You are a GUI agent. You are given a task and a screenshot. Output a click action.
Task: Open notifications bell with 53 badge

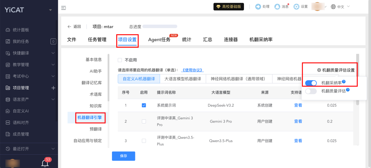pyautogui.click(x=45, y=163)
